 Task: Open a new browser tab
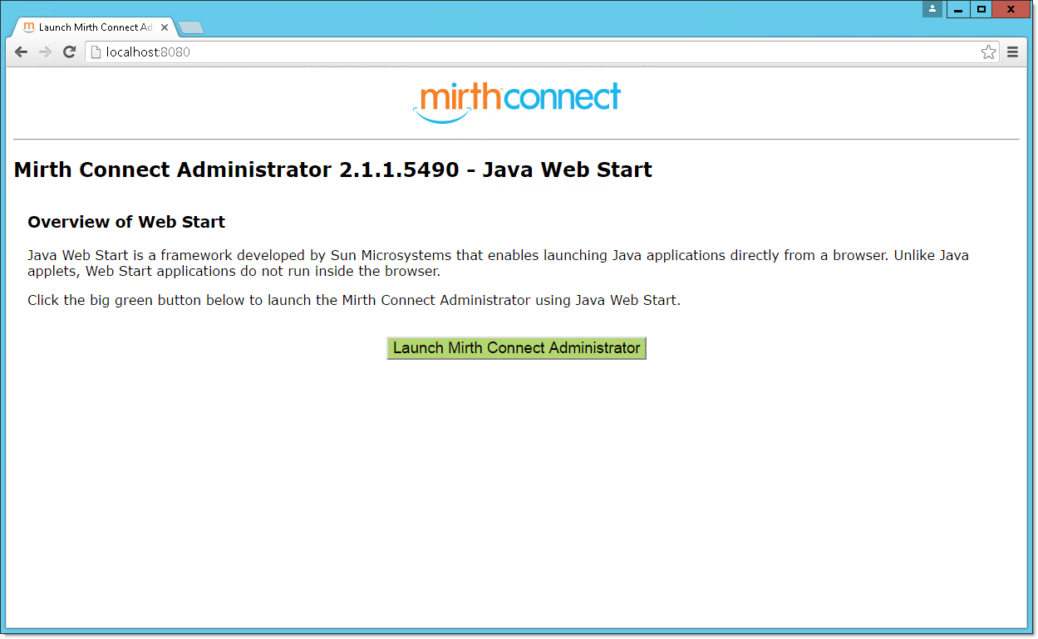pyautogui.click(x=191, y=28)
